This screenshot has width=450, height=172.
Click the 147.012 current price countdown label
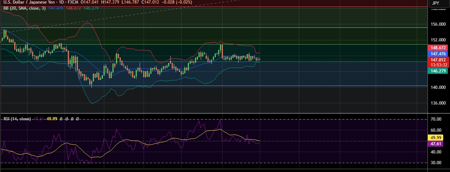point(437,62)
